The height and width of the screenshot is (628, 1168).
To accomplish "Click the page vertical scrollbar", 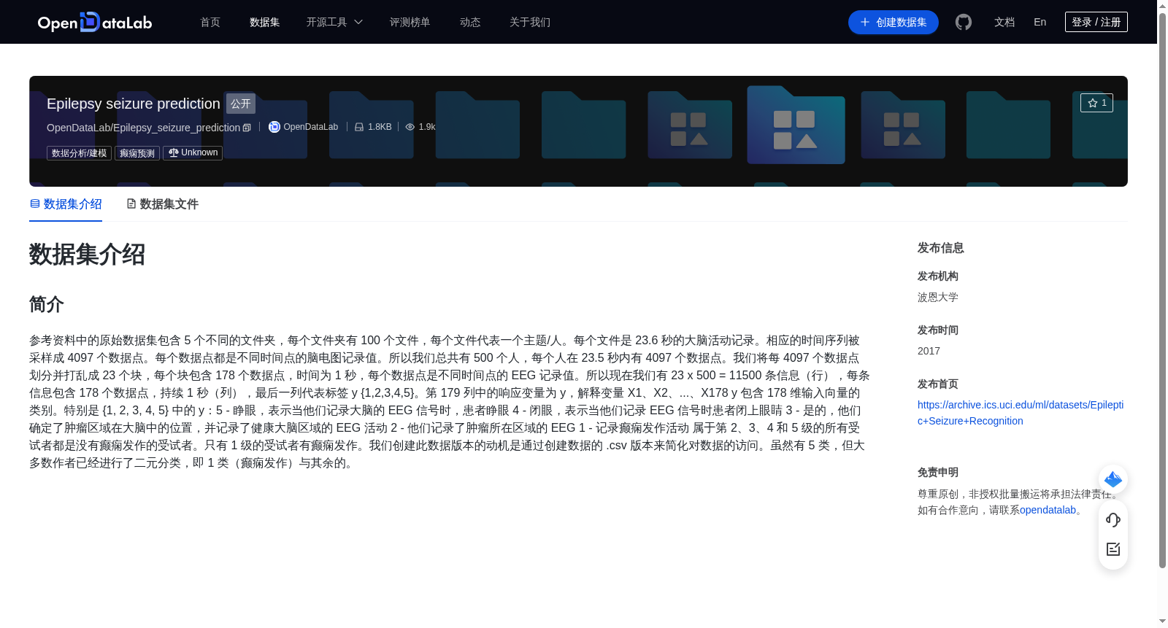I will pos(1162,292).
